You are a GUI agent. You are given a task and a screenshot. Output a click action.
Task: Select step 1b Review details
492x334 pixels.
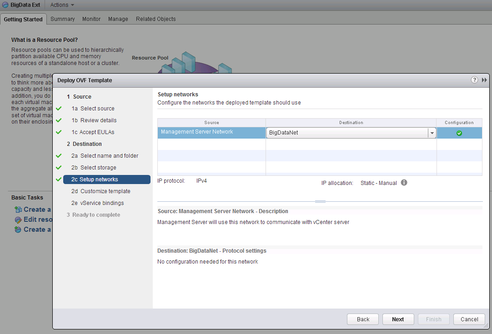coord(94,120)
